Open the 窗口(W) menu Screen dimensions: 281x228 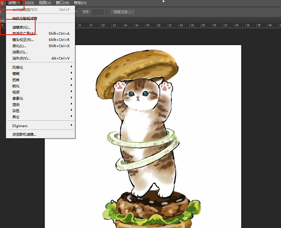click(62, 3)
